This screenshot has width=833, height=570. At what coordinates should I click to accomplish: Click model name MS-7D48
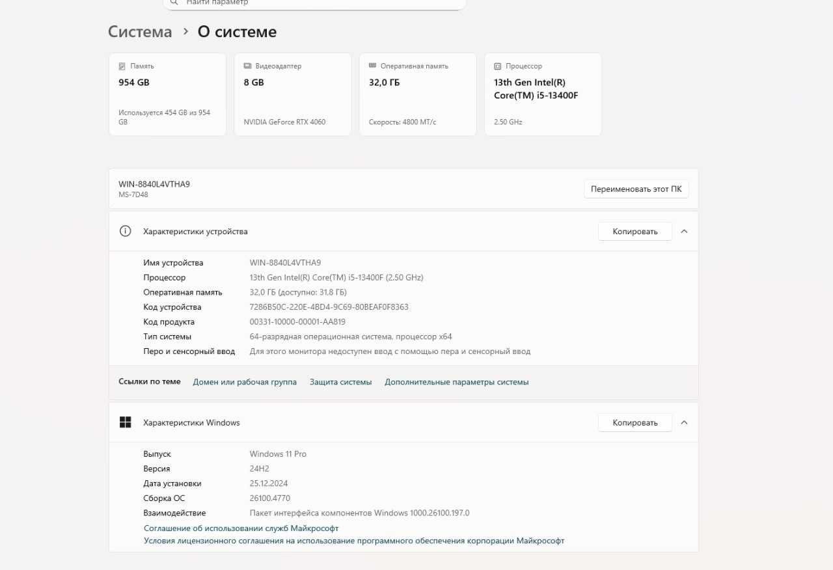point(133,195)
